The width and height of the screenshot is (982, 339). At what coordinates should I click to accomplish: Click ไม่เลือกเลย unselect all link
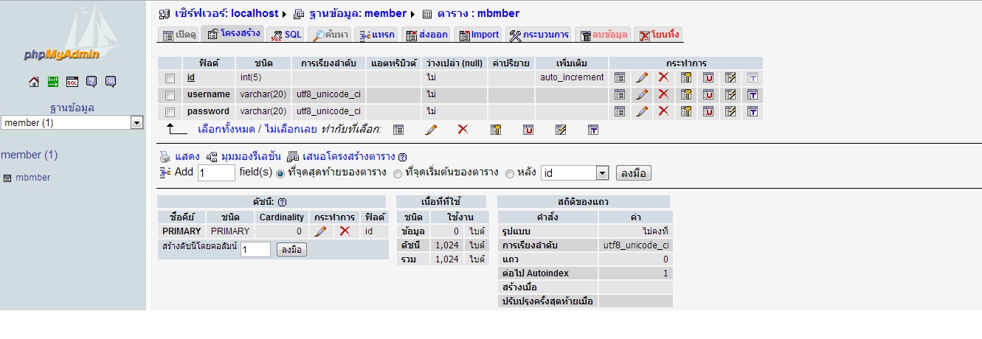tap(289, 130)
